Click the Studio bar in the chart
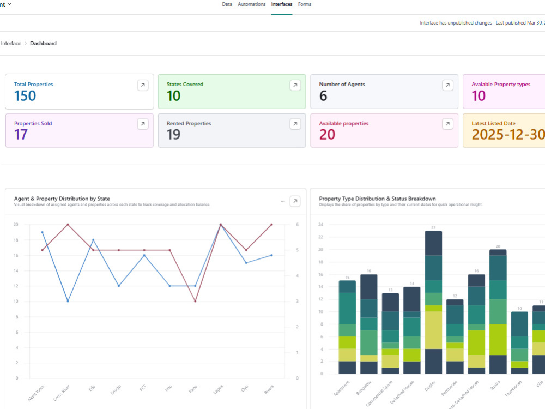This screenshot has height=409, width=545. (x=498, y=311)
